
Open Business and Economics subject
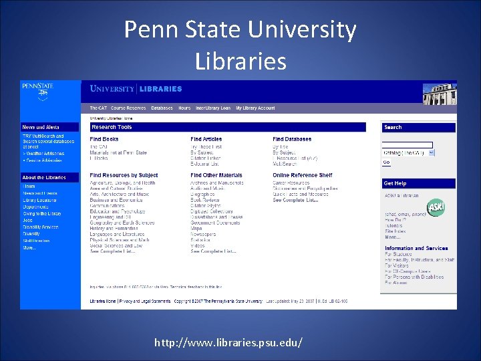[x=116, y=200]
